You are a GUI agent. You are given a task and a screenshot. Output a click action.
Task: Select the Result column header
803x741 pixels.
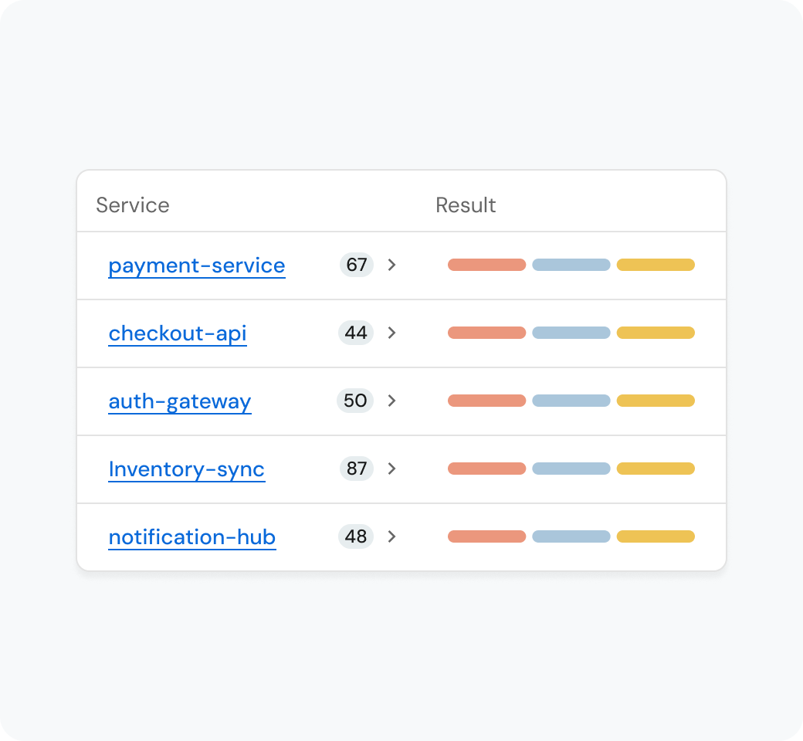(x=466, y=205)
